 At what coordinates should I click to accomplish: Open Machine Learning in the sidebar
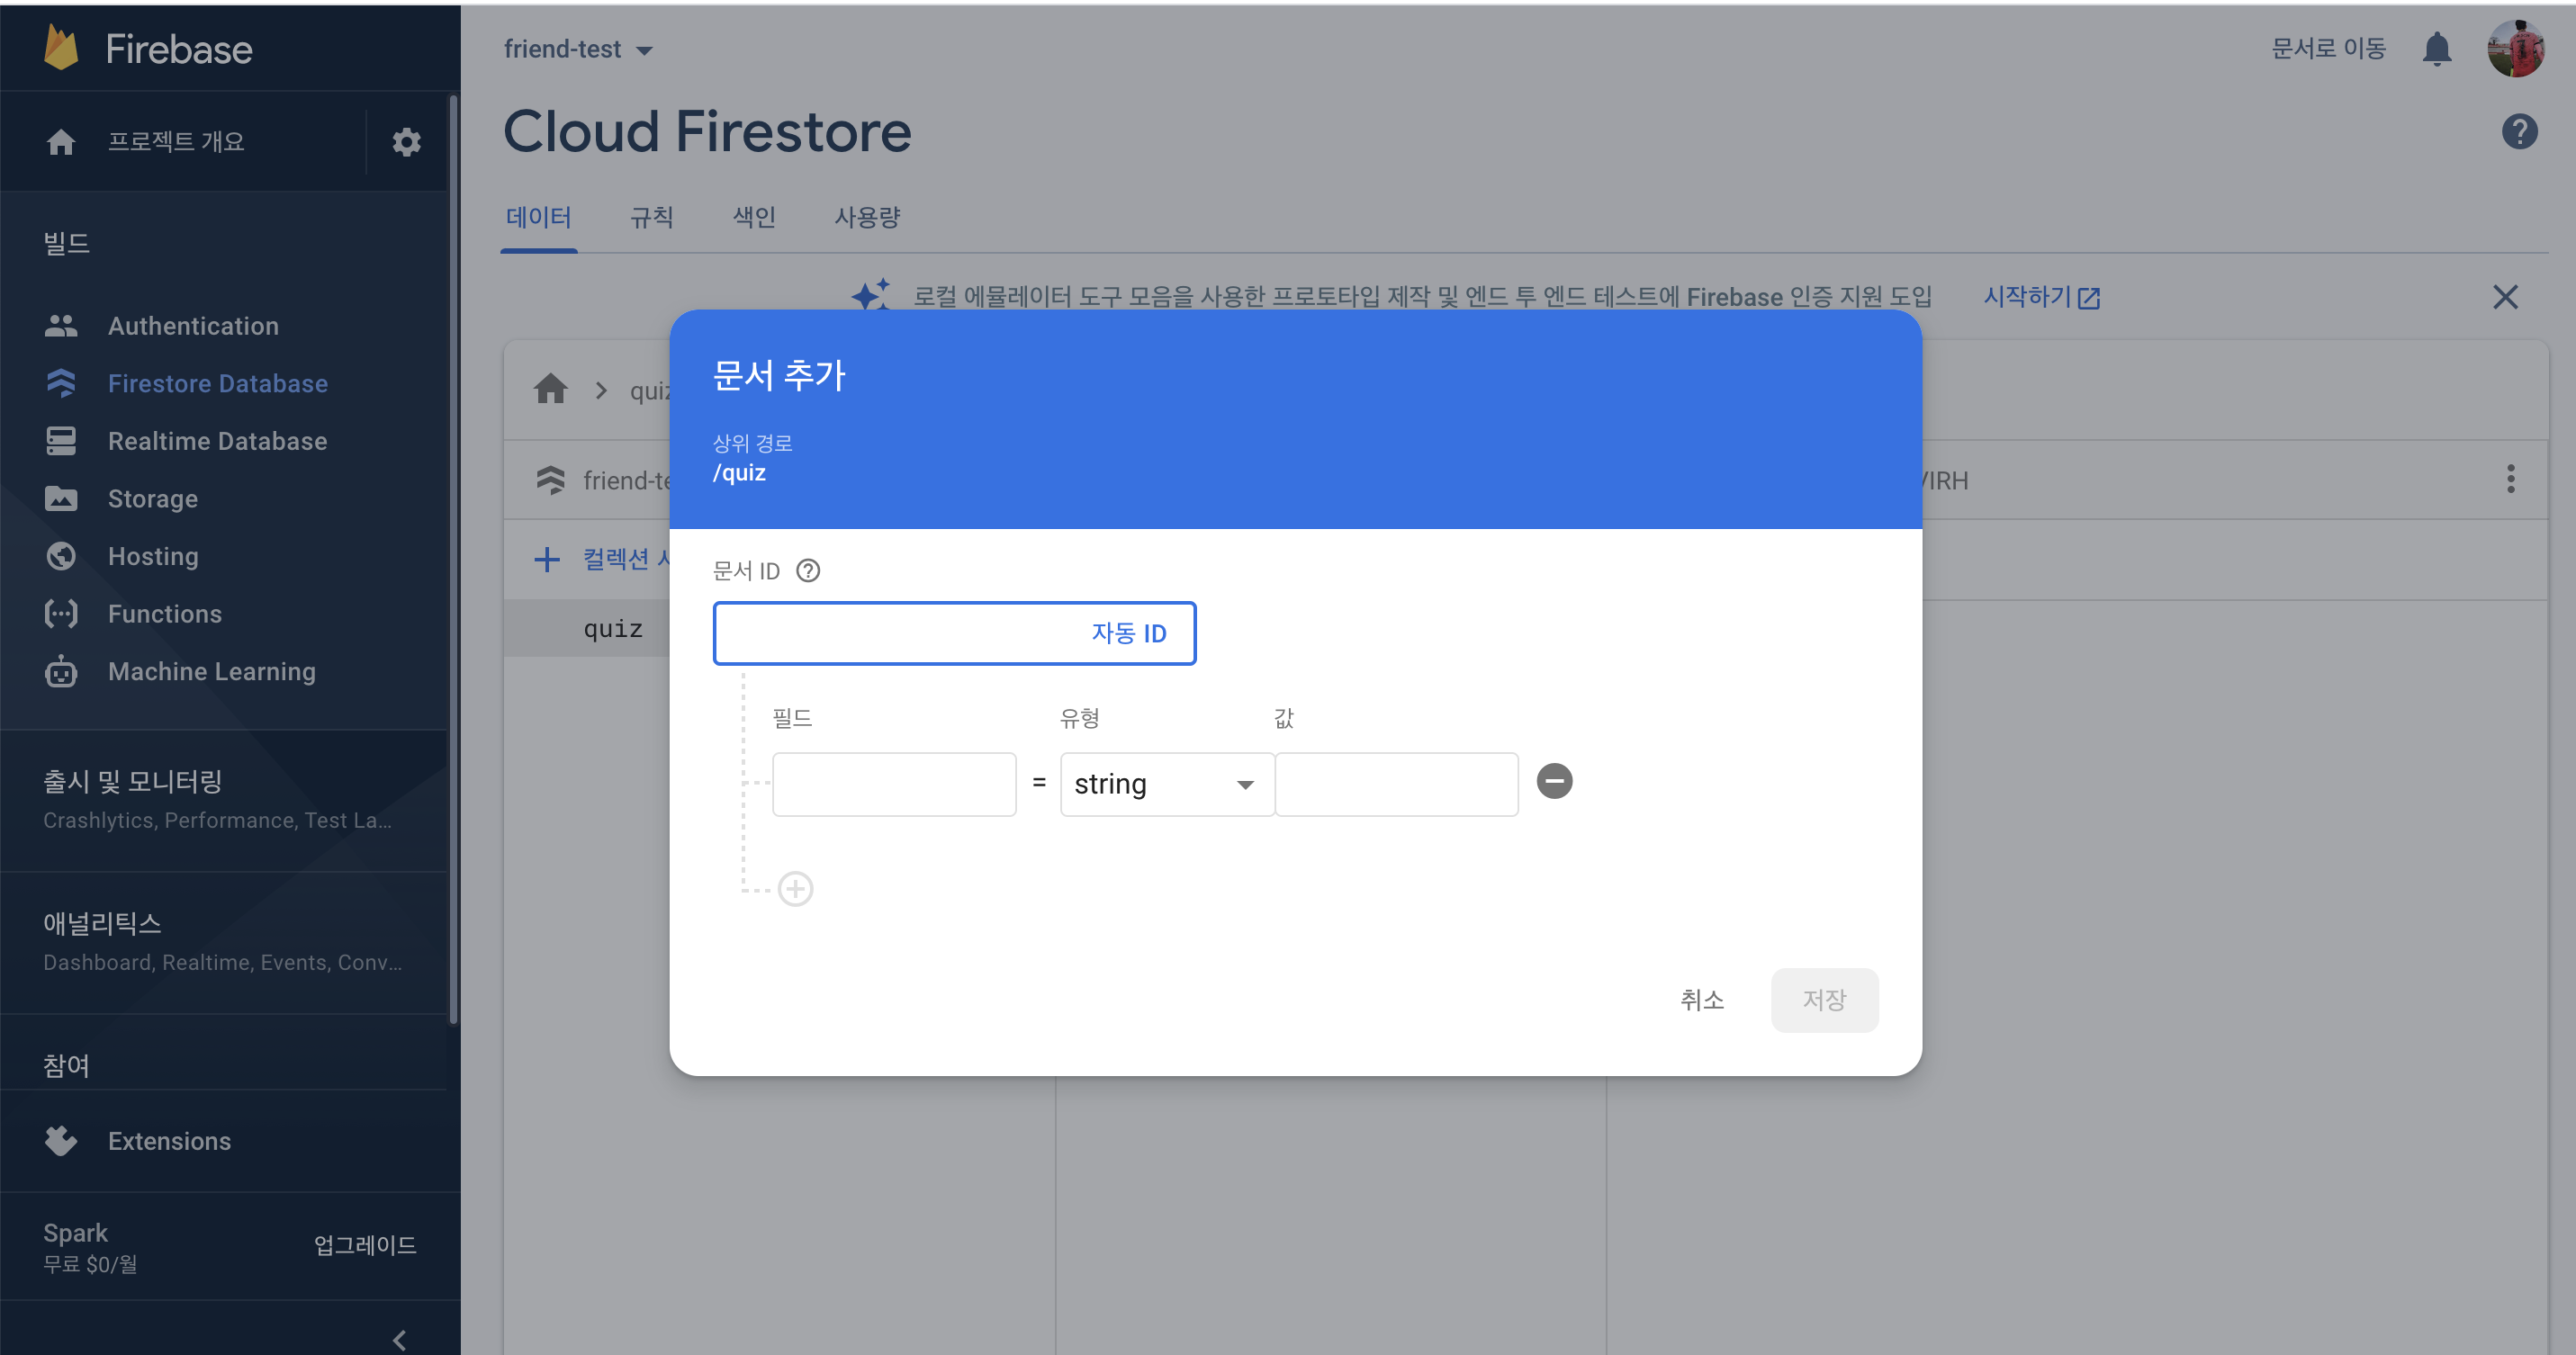pos(211,671)
